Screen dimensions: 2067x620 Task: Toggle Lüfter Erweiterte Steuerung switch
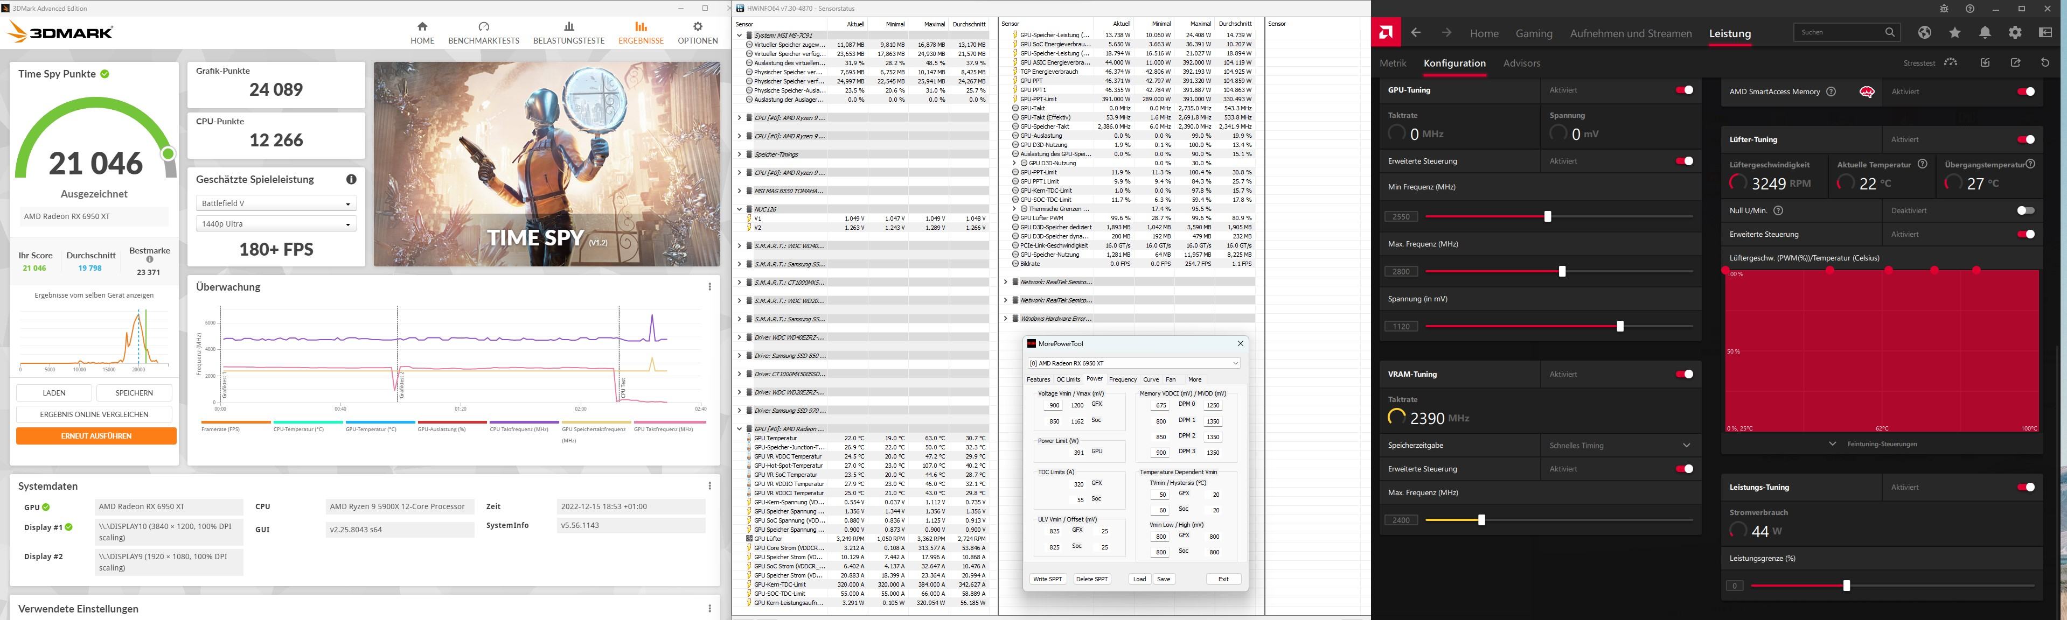point(2026,234)
